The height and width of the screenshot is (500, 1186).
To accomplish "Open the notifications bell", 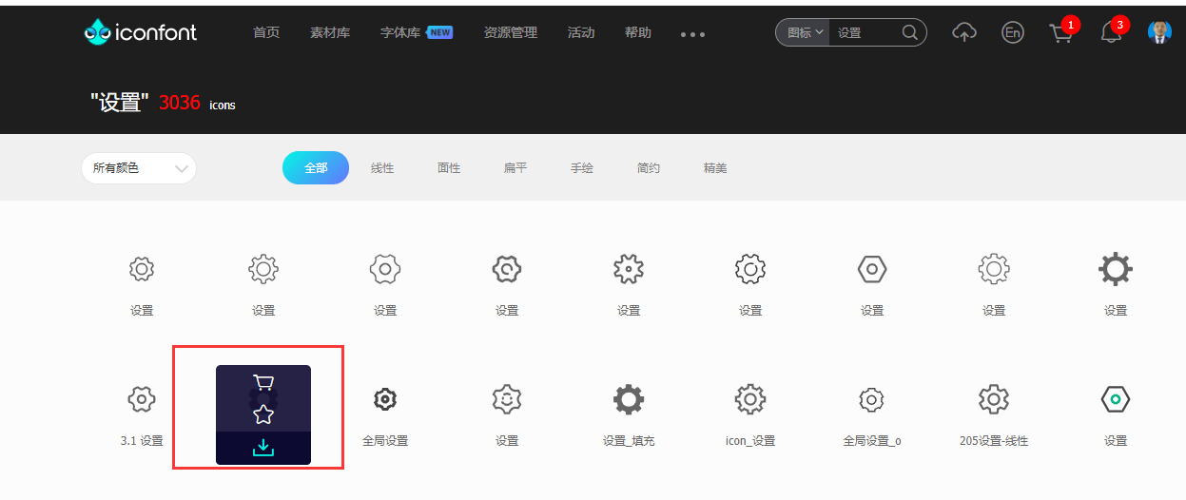I will tap(1110, 33).
